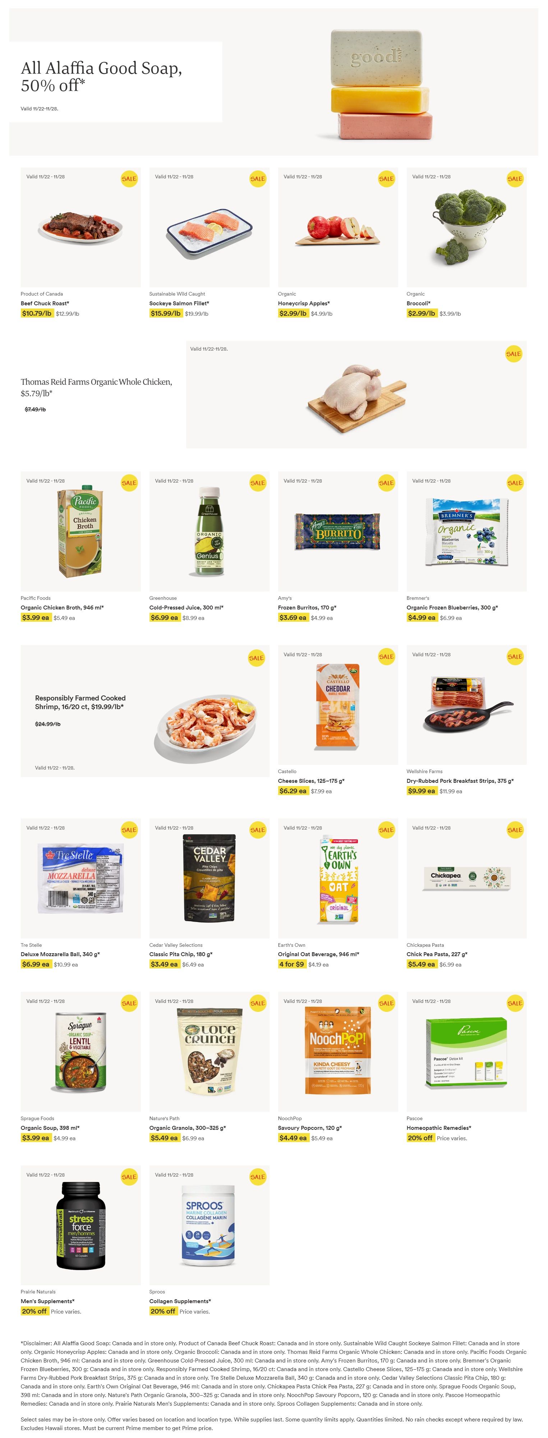The width and height of the screenshot is (548, 1438).
Task: Select the Earth's Own Oat Beverage image
Action: click(x=338, y=878)
